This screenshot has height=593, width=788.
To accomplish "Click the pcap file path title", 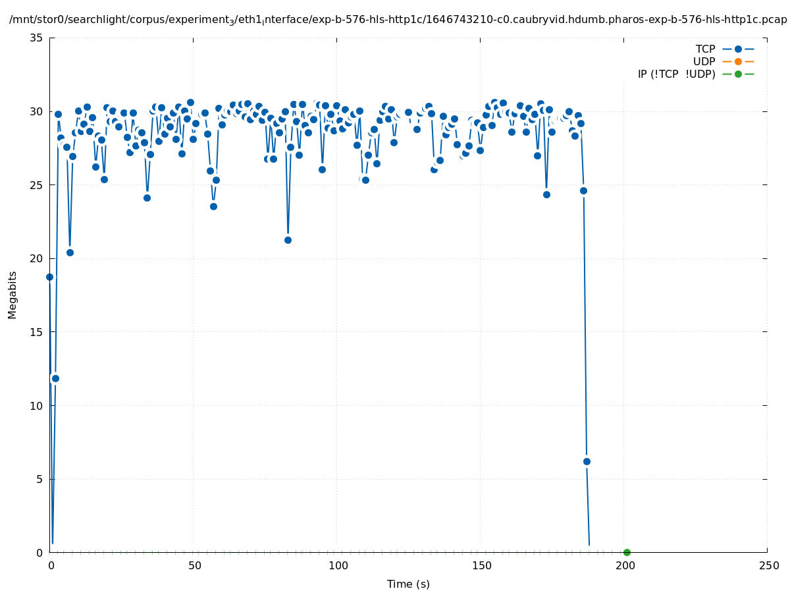I will tap(398, 20).
